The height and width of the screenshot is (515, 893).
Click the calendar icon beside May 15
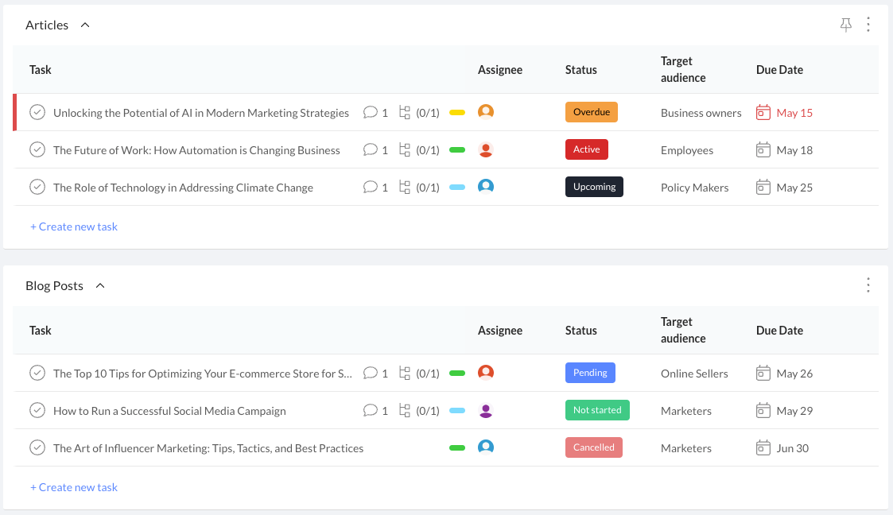point(763,113)
